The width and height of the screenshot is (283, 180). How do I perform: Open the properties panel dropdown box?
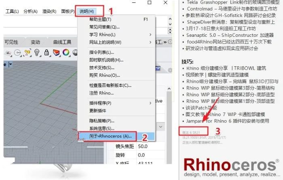pyautogui.click(x=161, y=127)
